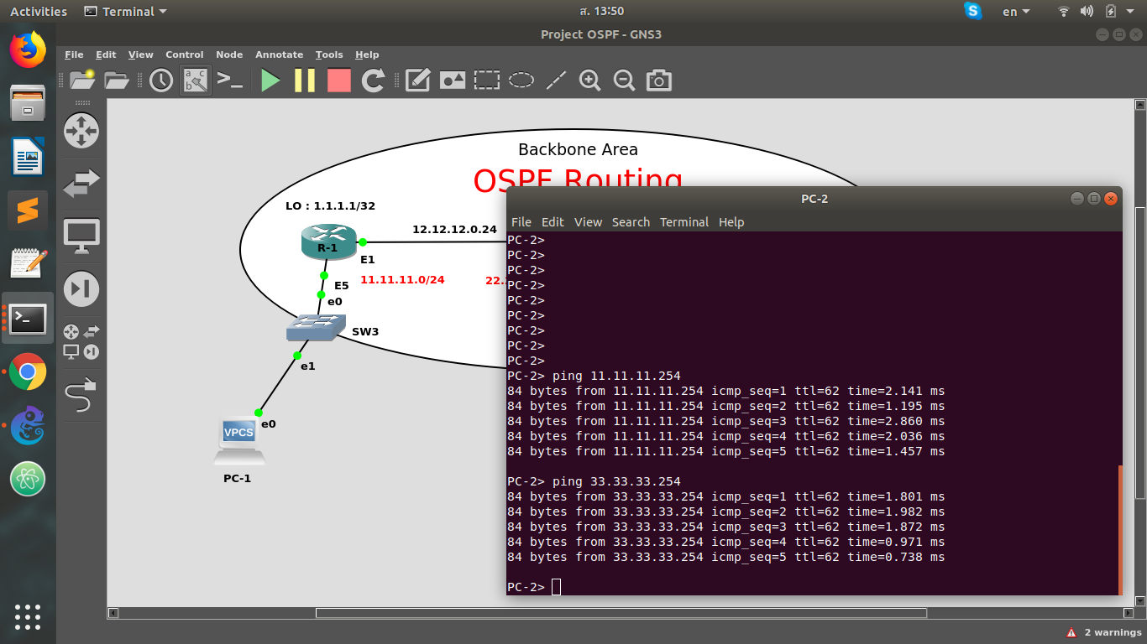This screenshot has height=644, width=1147.
Task: Expand the Terminal app menu in top bar
Action: pyautogui.click(x=126, y=11)
